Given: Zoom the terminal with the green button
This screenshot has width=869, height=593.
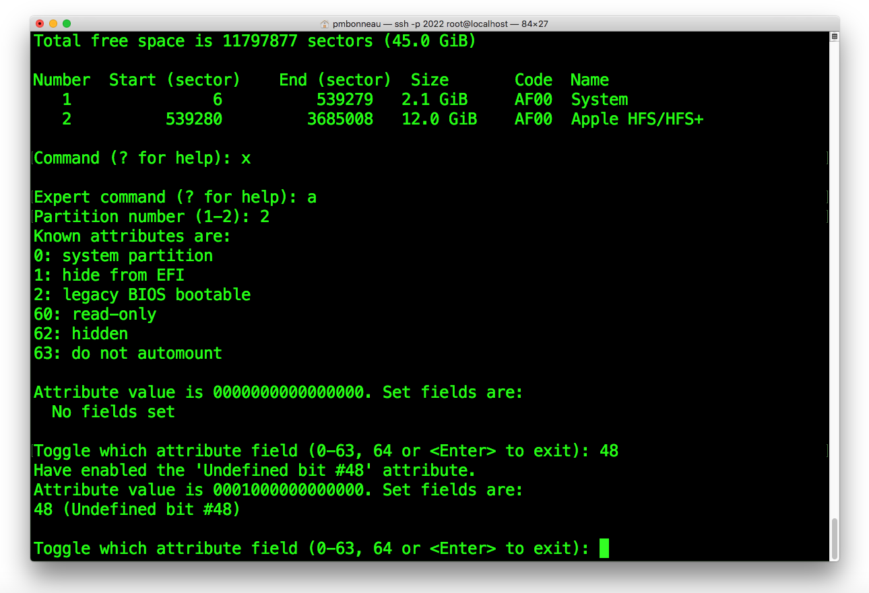Looking at the screenshot, I should coord(67,24).
